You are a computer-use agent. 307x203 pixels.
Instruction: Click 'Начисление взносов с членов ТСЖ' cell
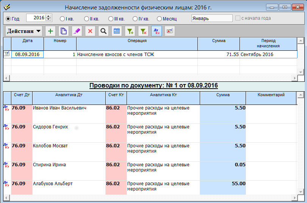(137, 55)
